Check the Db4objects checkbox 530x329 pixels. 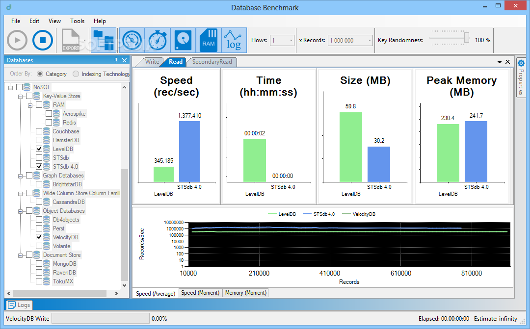point(39,220)
